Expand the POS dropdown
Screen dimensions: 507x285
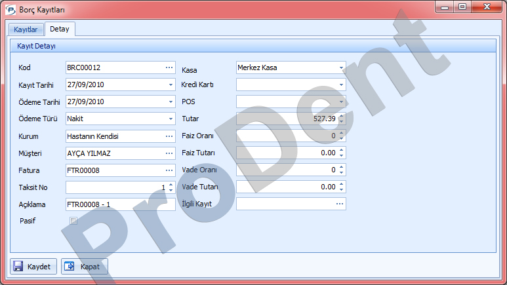(x=341, y=102)
